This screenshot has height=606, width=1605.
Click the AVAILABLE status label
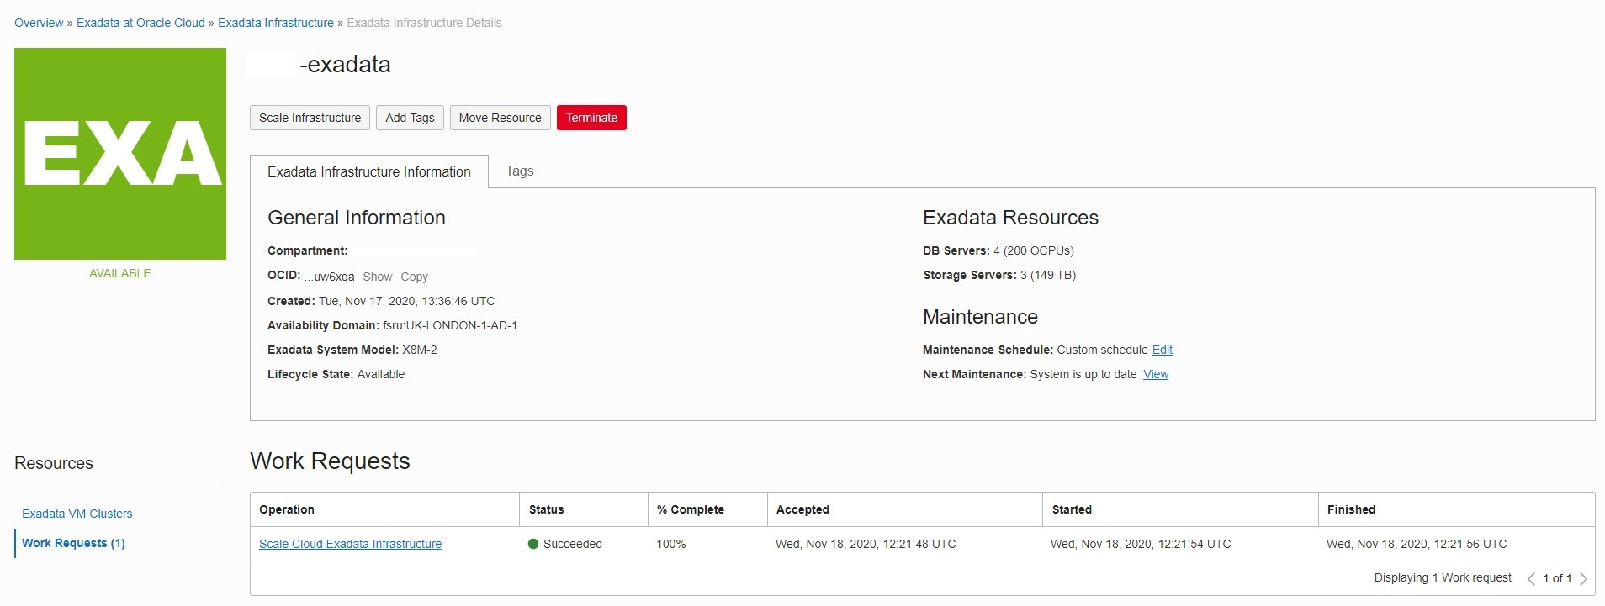pyautogui.click(x=120, y=273)
